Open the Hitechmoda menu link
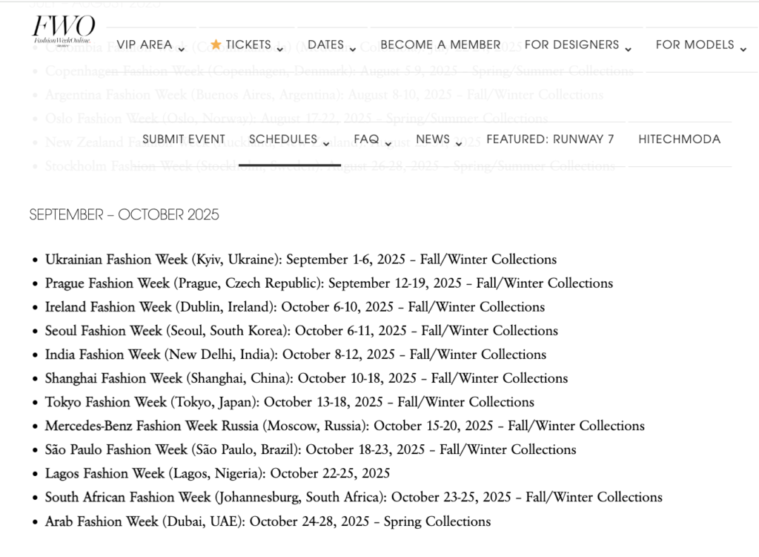Image resolution: width=759 pixels, height=557 pixels. (679, 139)
